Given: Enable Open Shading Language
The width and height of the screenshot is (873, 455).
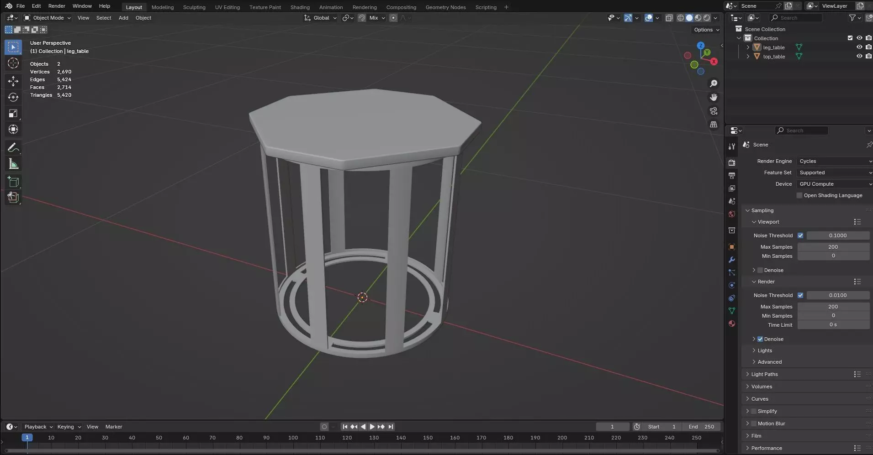Looking at the screenshot, I should (799, 195).
